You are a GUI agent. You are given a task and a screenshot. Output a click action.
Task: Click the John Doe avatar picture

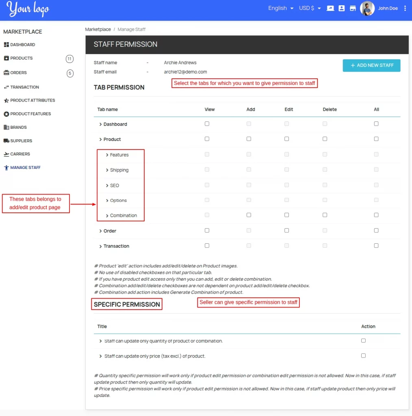[x=367, y=8]
